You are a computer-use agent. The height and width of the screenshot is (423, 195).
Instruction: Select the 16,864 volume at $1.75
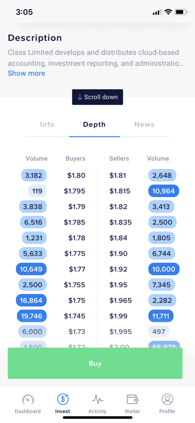(x=31, y=300)
